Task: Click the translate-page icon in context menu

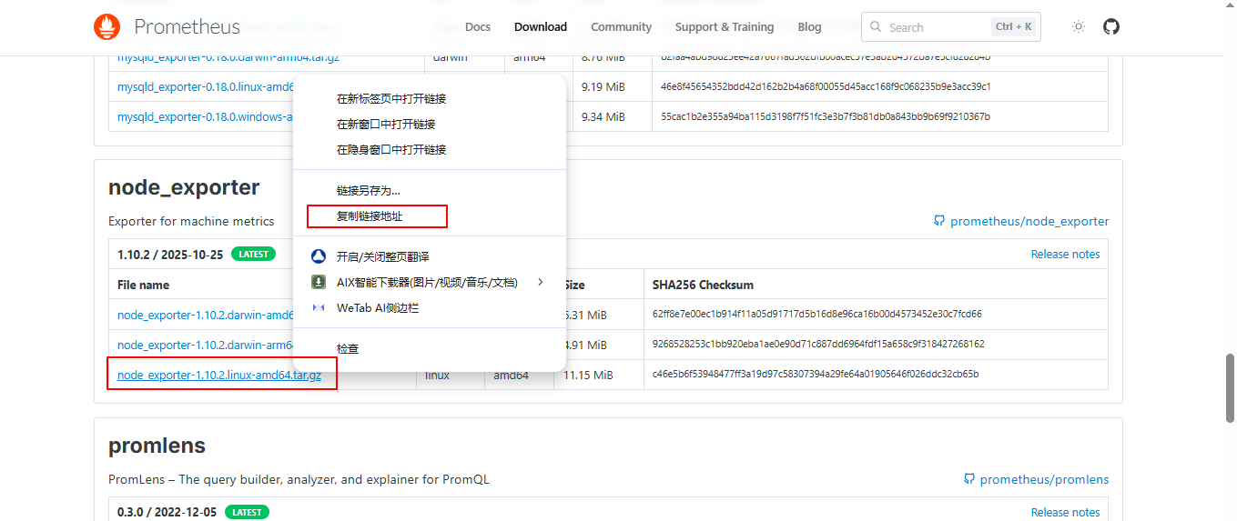Action: 319,256
